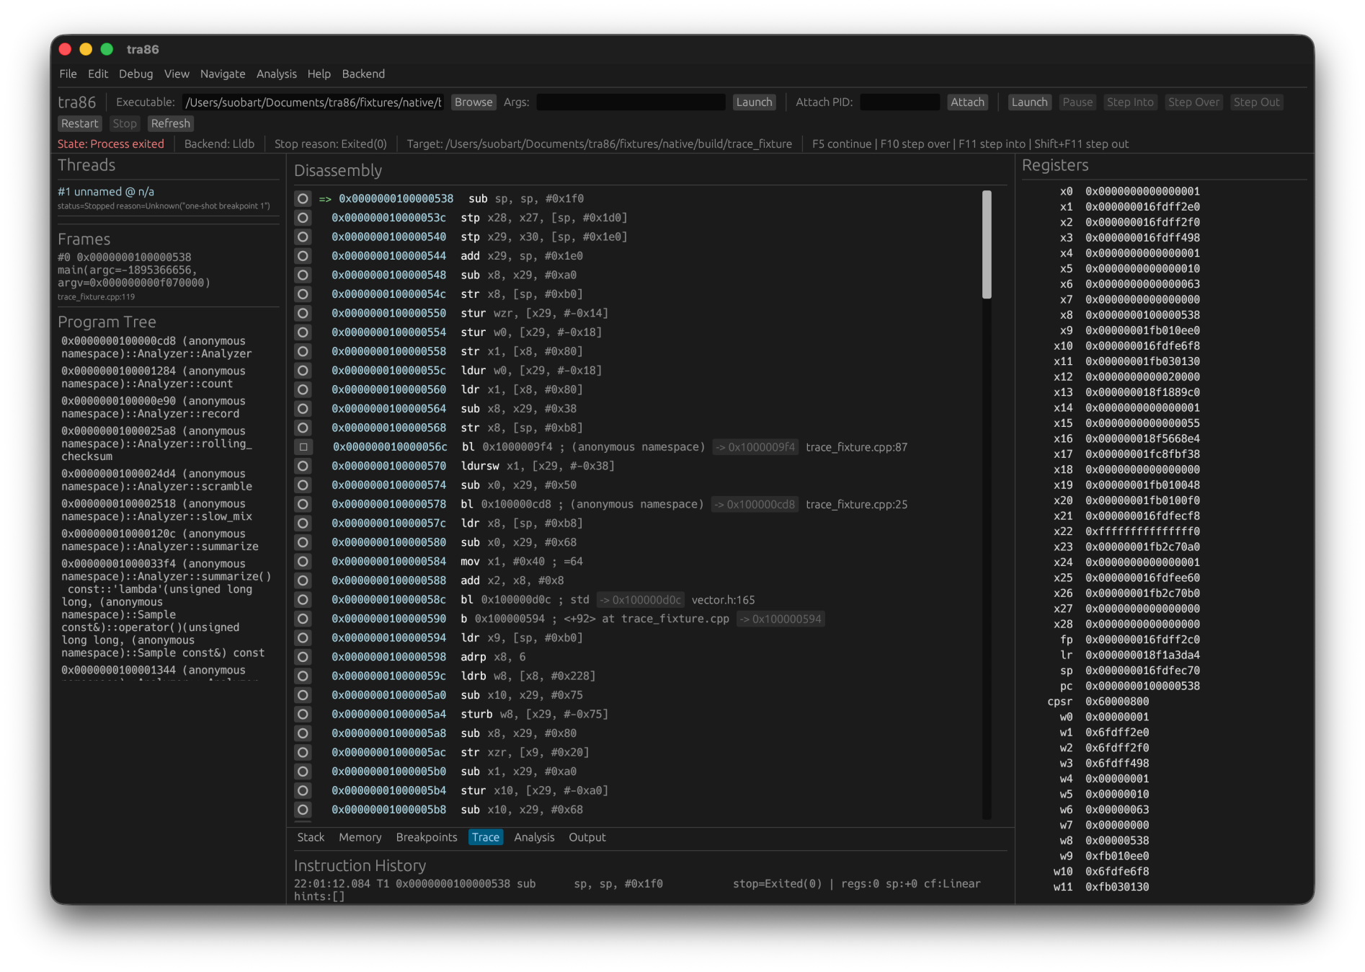Toggle breakpoint on the stp x28, x27 instruction

point(303,218)
